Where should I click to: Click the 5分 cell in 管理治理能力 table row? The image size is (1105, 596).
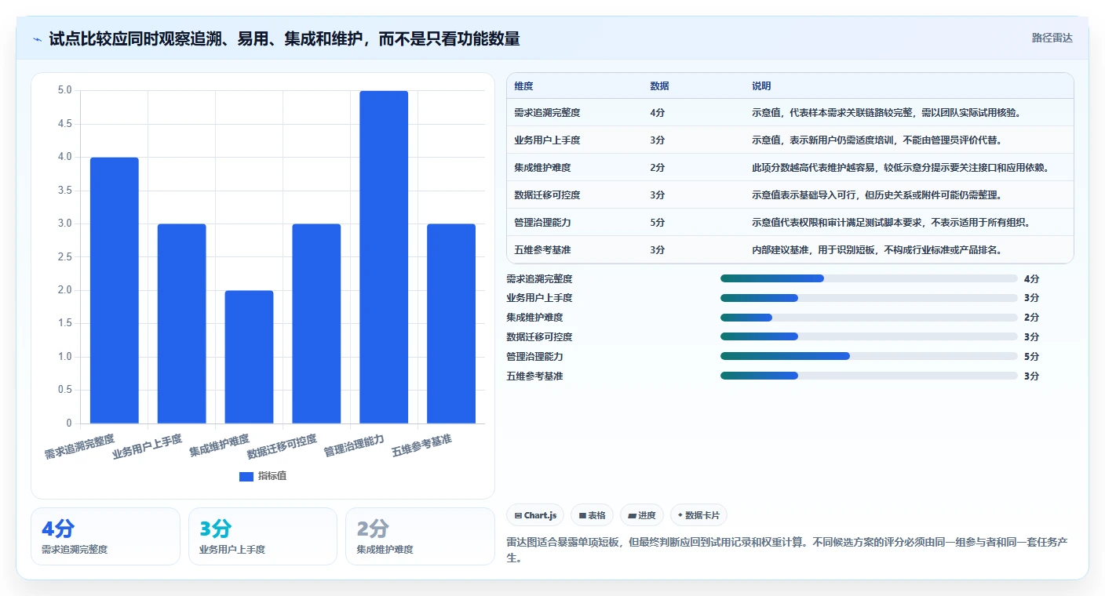658,222
